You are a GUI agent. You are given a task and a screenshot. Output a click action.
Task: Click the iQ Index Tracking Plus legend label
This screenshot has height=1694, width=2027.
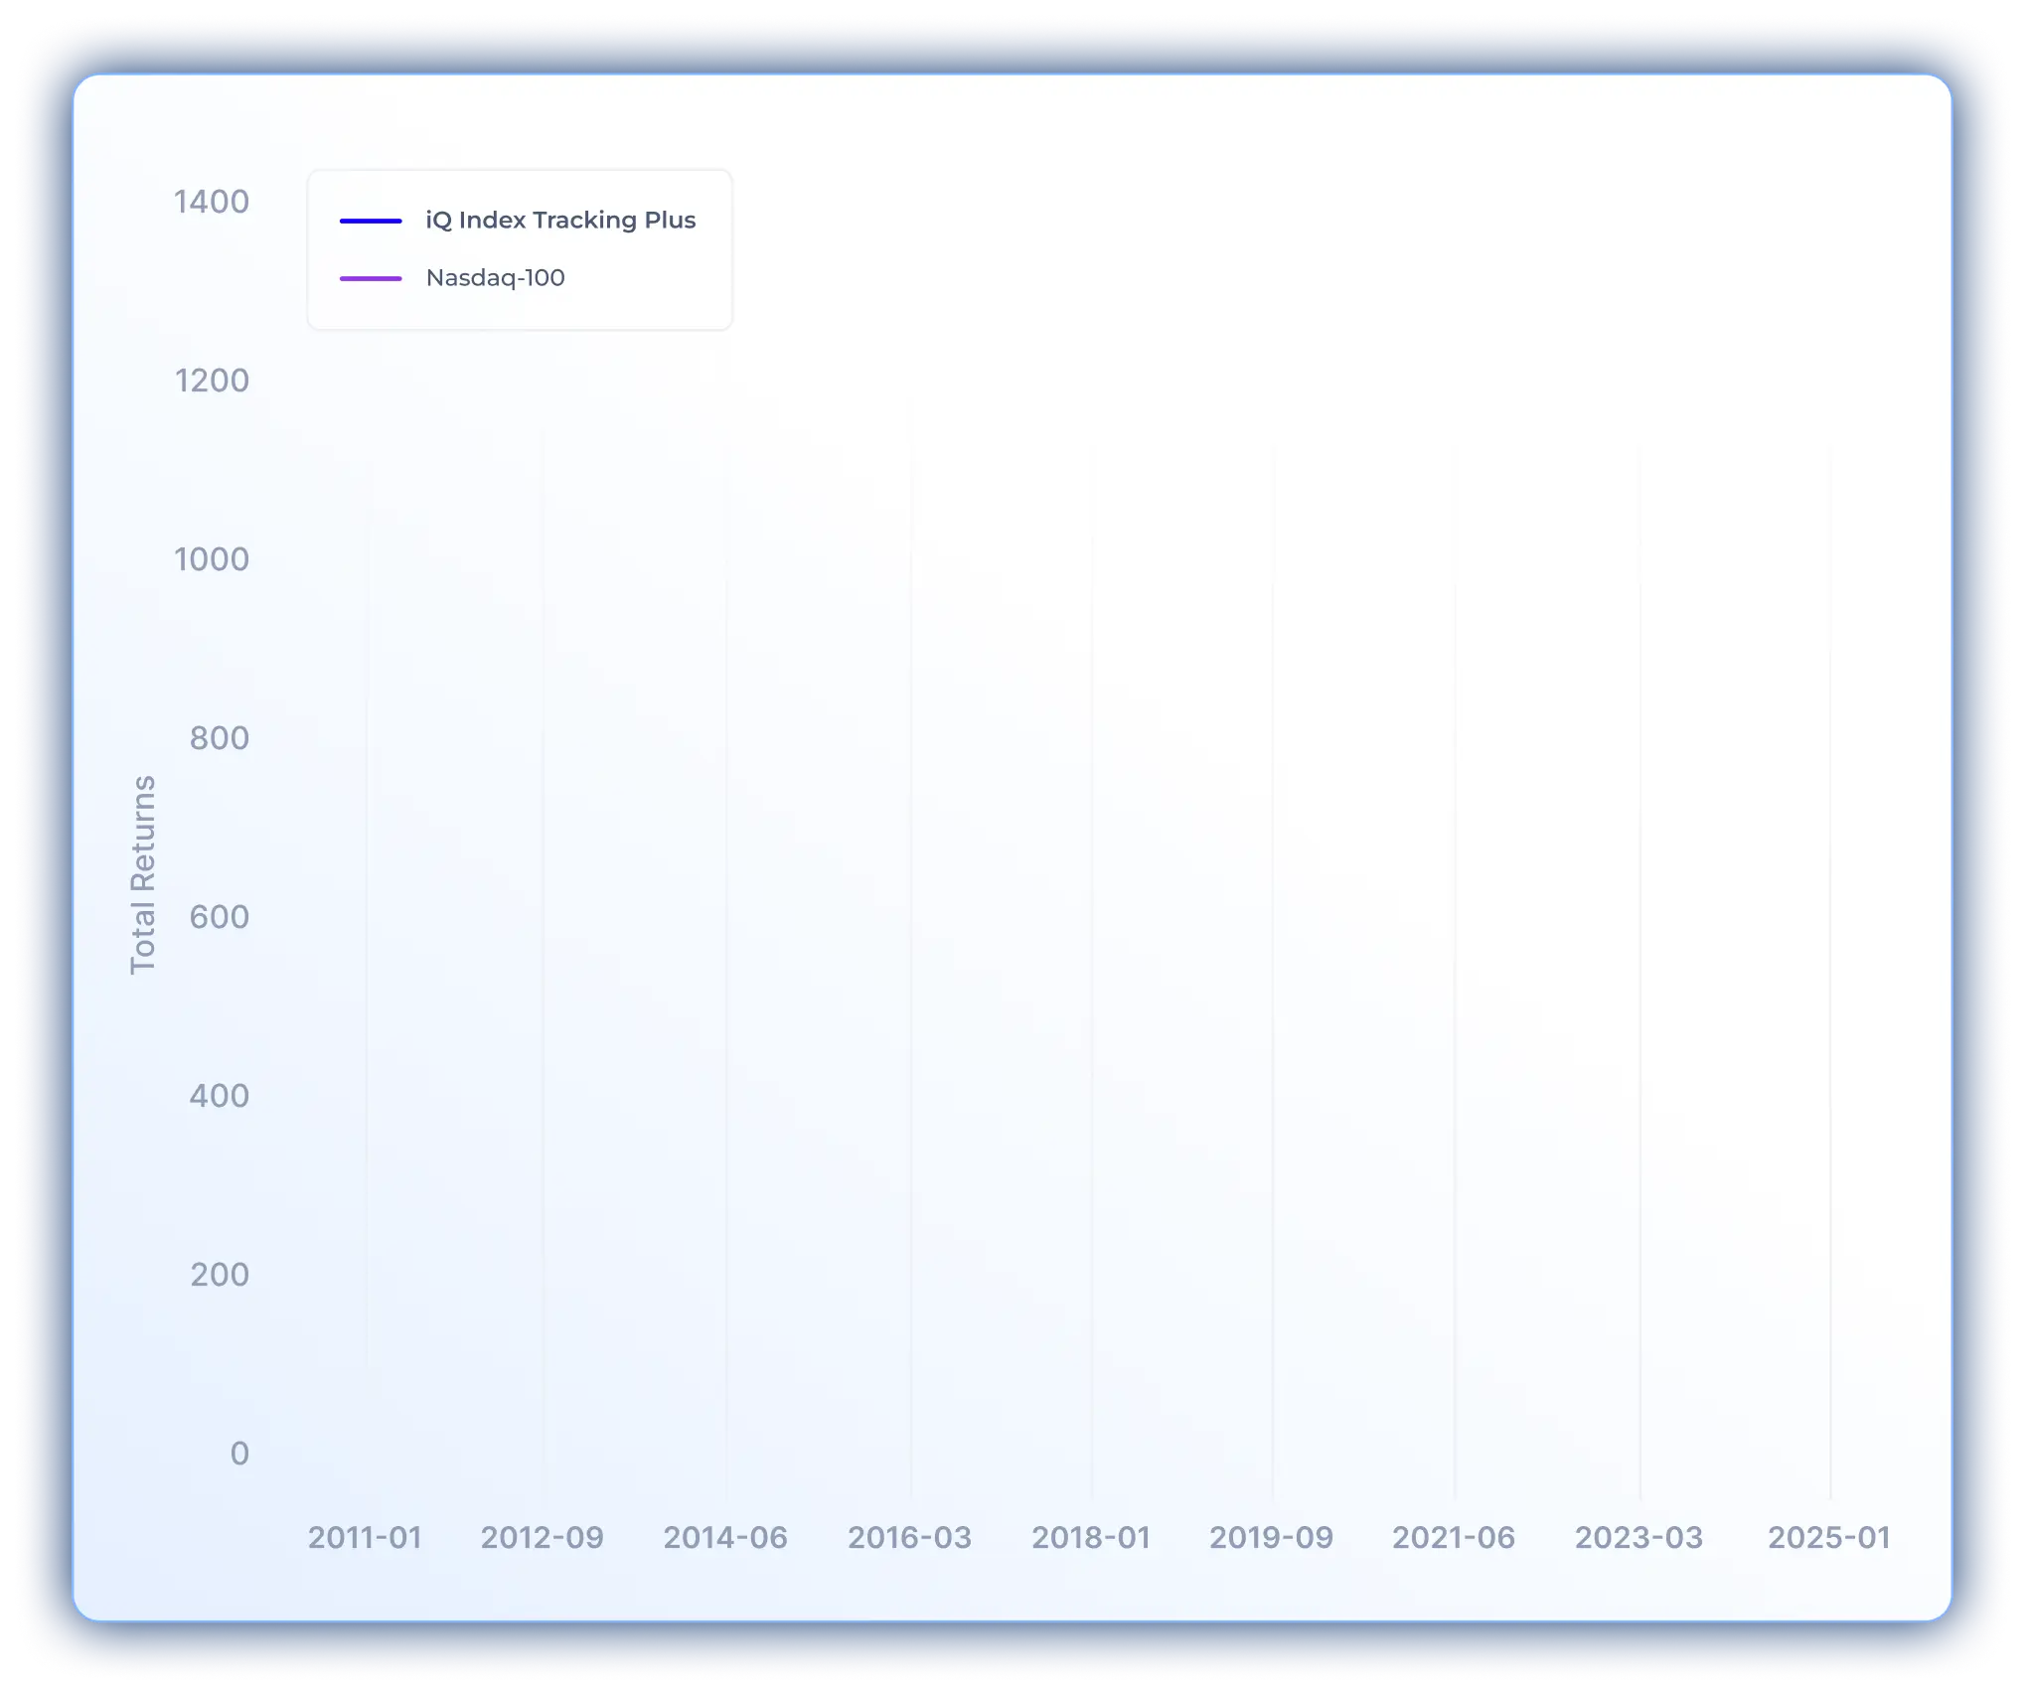560,220
